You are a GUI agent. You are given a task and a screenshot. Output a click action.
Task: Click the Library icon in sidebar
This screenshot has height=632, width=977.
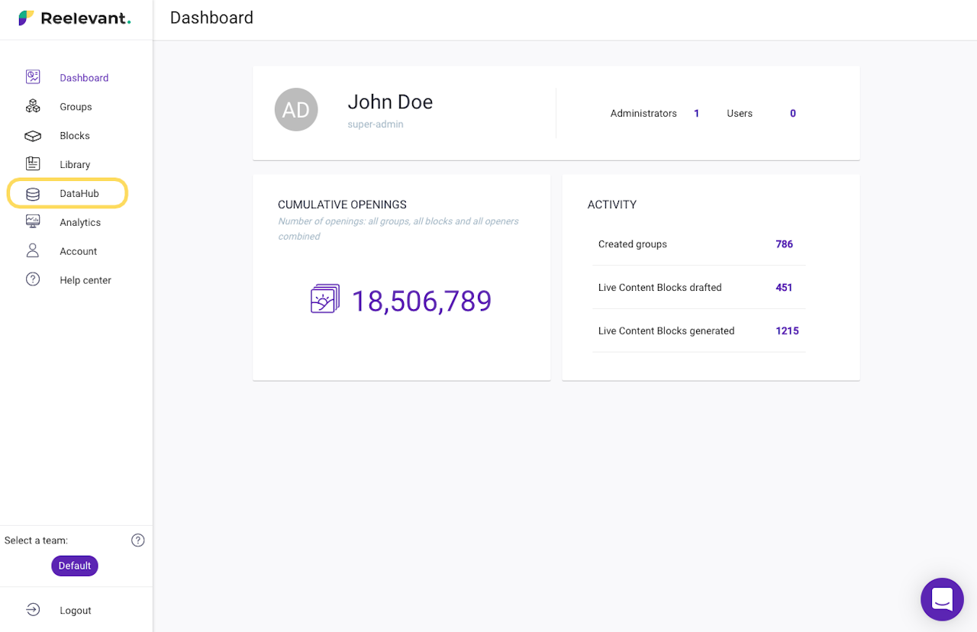33,164
